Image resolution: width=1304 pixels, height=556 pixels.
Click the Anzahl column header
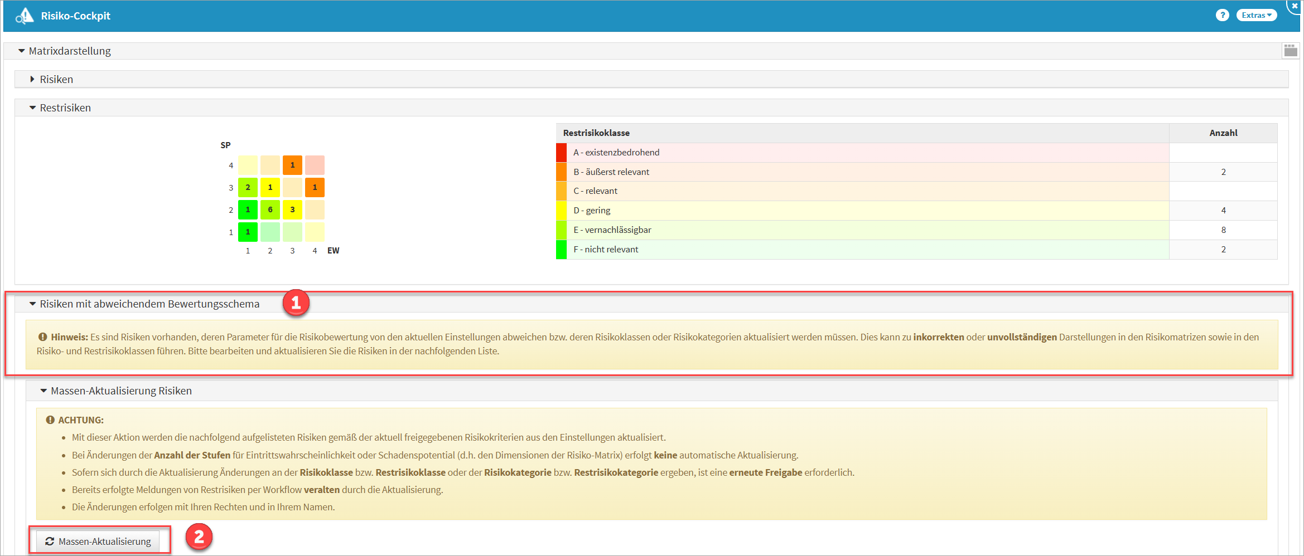[x=1223, y=133]
